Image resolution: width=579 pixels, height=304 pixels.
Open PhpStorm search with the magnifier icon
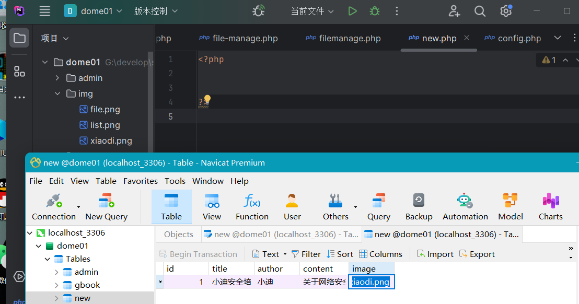(480, 10)
